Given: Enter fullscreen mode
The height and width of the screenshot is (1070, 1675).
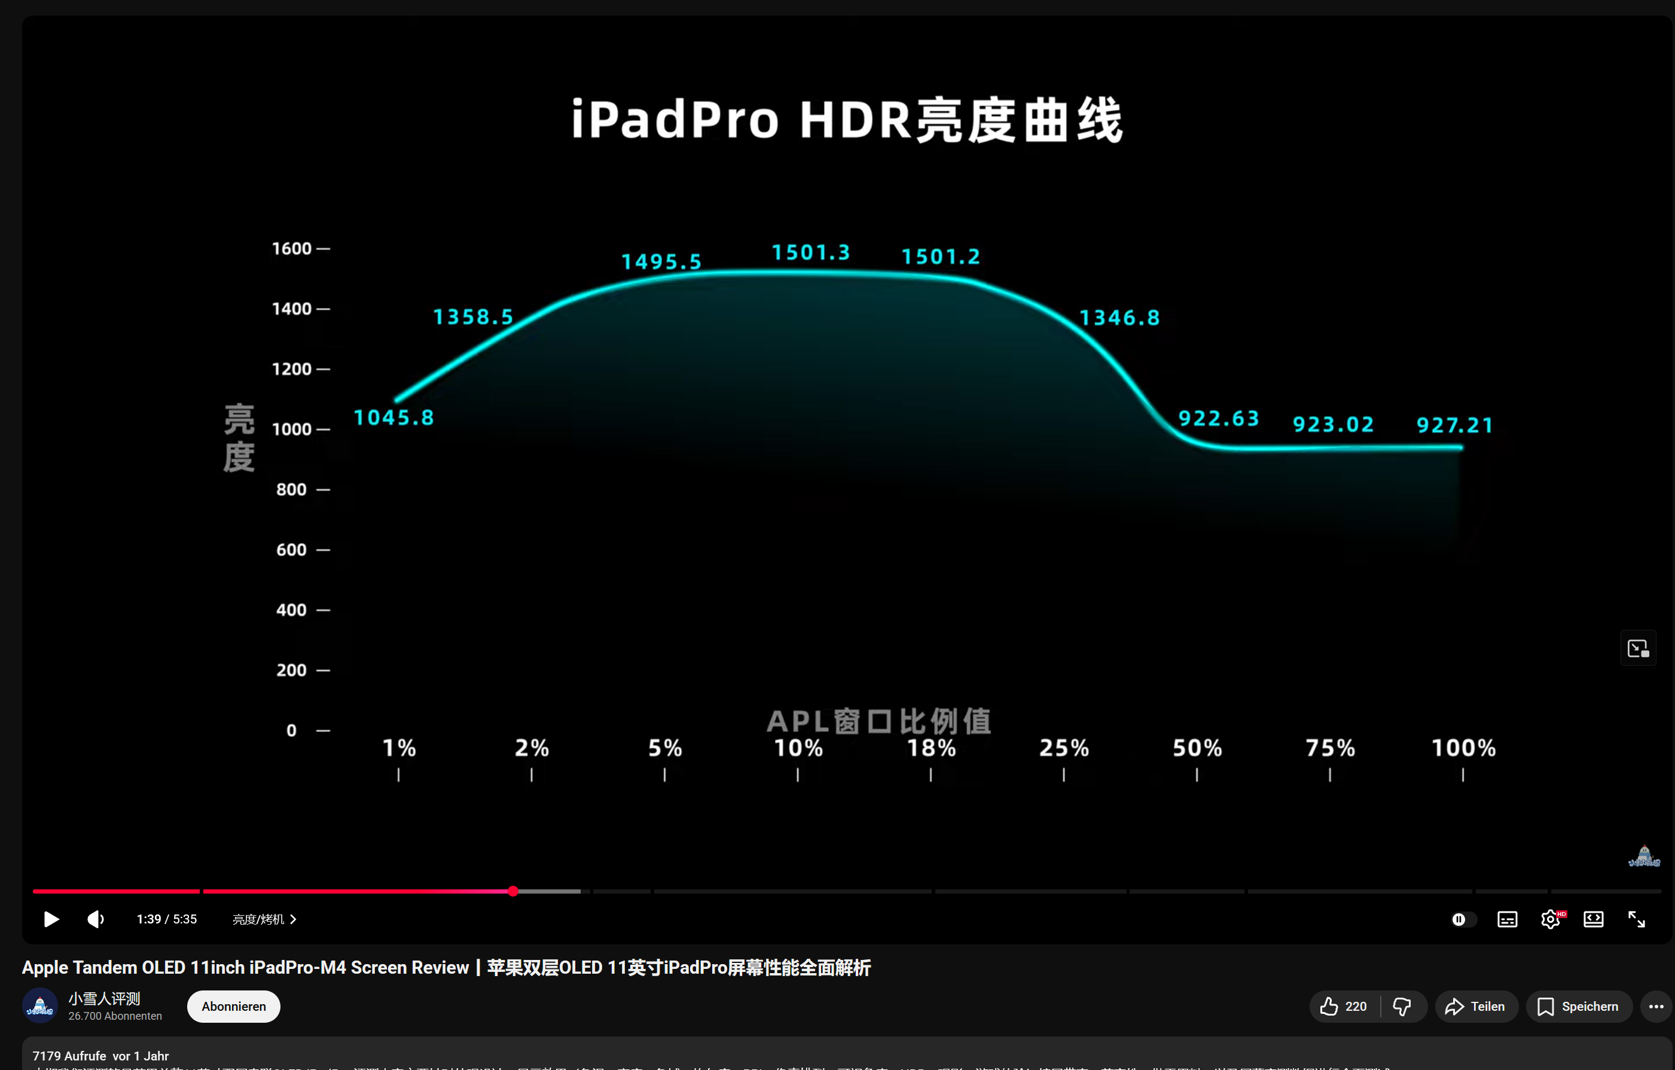Looking at the screenshot, I should coord(1636,919).
